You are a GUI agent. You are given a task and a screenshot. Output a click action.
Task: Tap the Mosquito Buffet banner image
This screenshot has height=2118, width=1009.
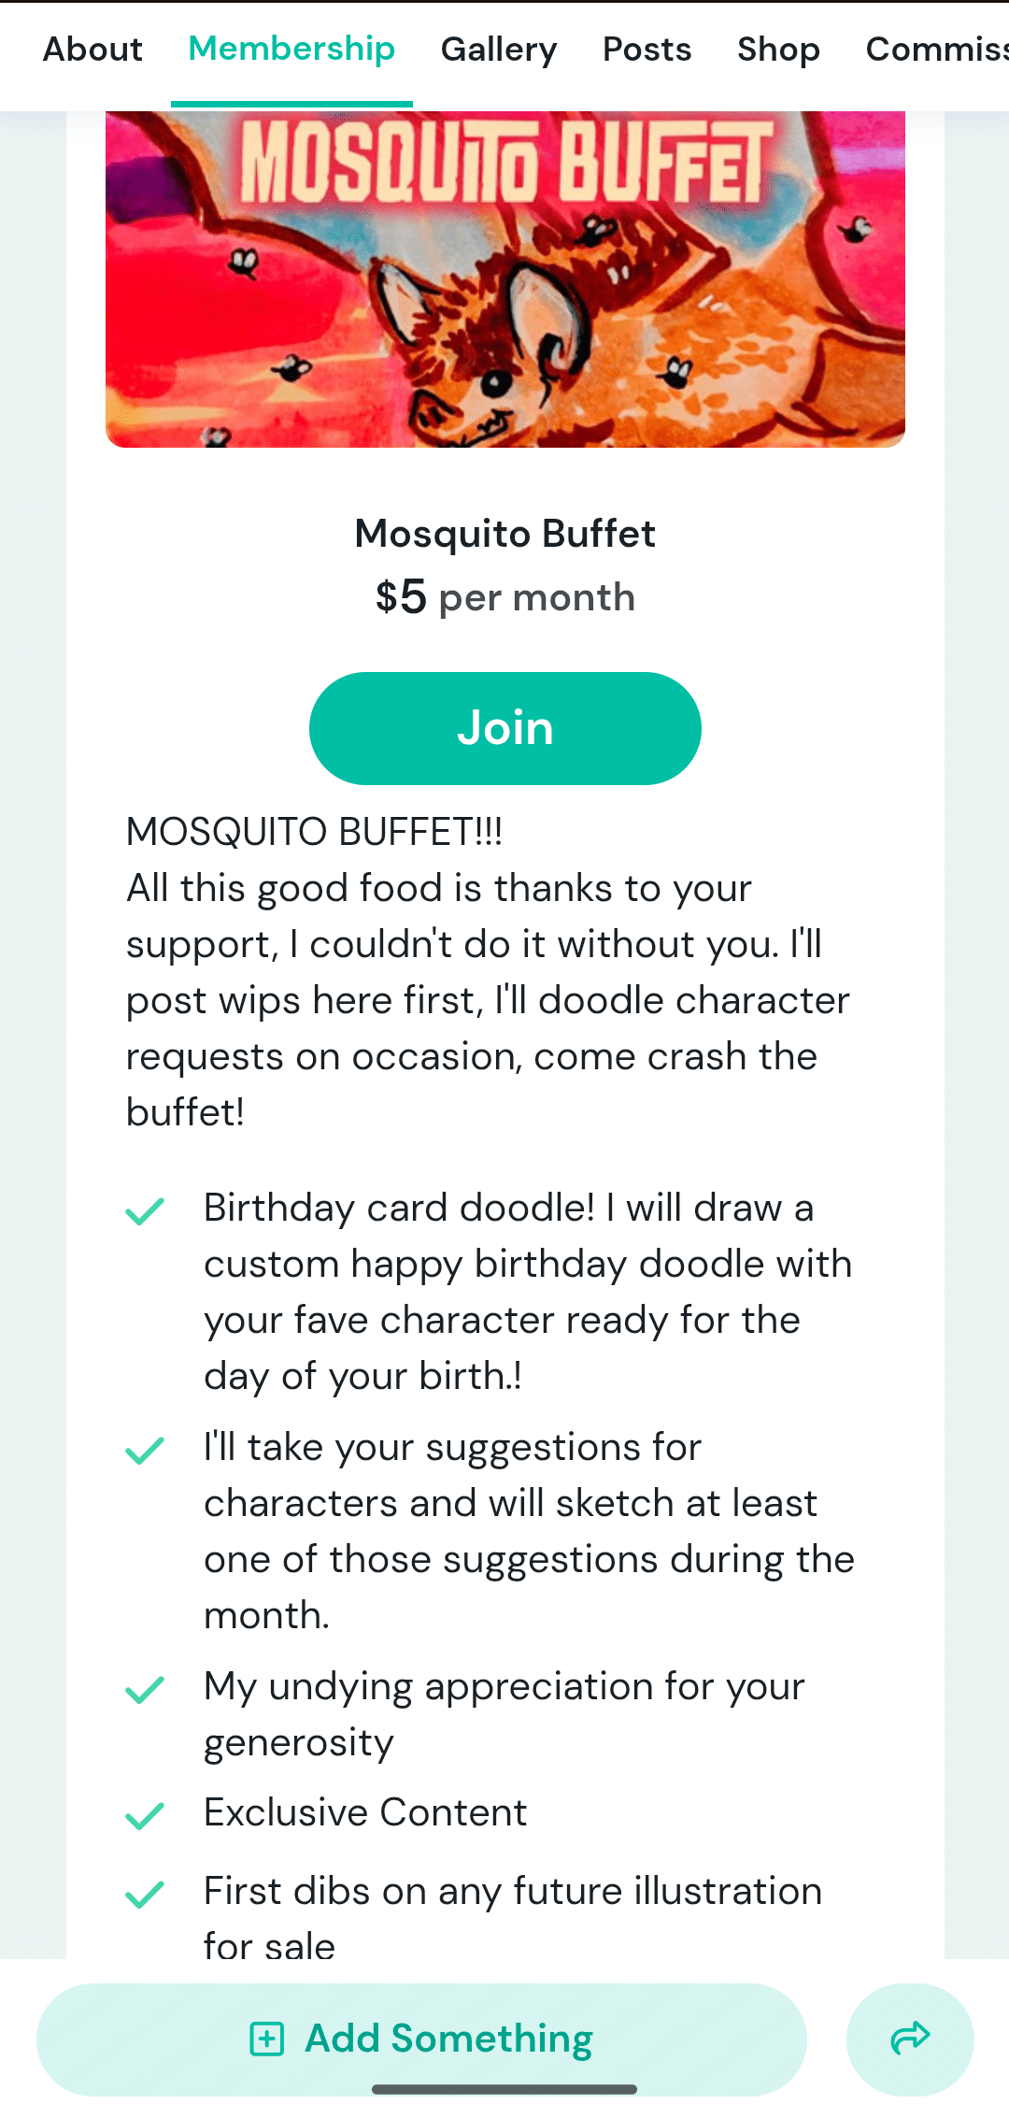point(504,279)
